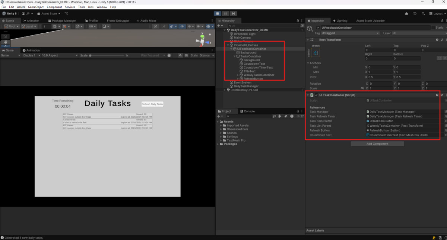Open the Scene Gizmos sphere dropdown
This screenshot has width=447, height=240.
pyautogui.click(x=209, y=26)
